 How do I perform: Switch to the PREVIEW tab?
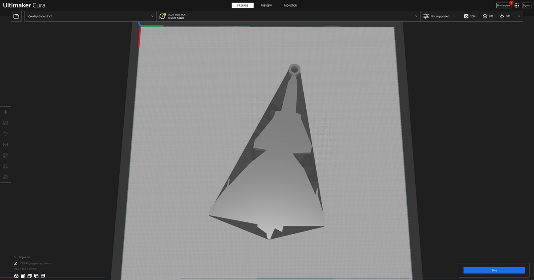point(266,5)
